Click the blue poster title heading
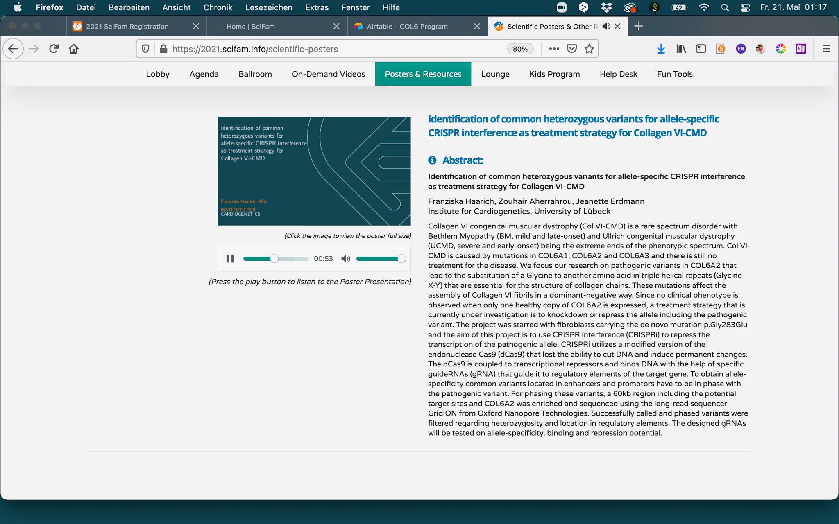Image resolution: width=839 pixels, height=524 pixels. coord(574,126)
